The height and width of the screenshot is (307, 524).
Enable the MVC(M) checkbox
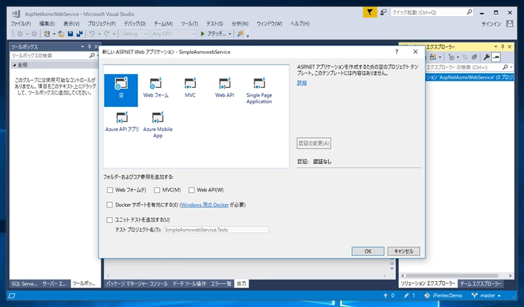coord(157,190)
